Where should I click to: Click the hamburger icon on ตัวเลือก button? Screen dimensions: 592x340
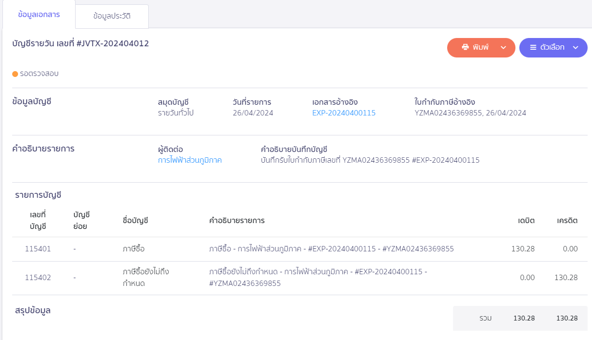[533, 47]
